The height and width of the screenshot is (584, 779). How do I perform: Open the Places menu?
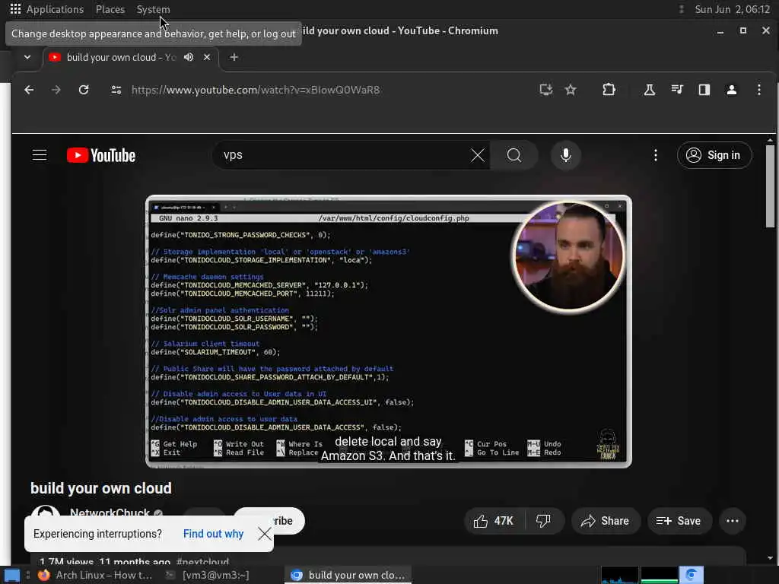pos(110,9)
